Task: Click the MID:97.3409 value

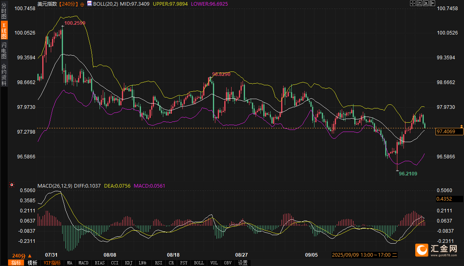Action: 134,4
